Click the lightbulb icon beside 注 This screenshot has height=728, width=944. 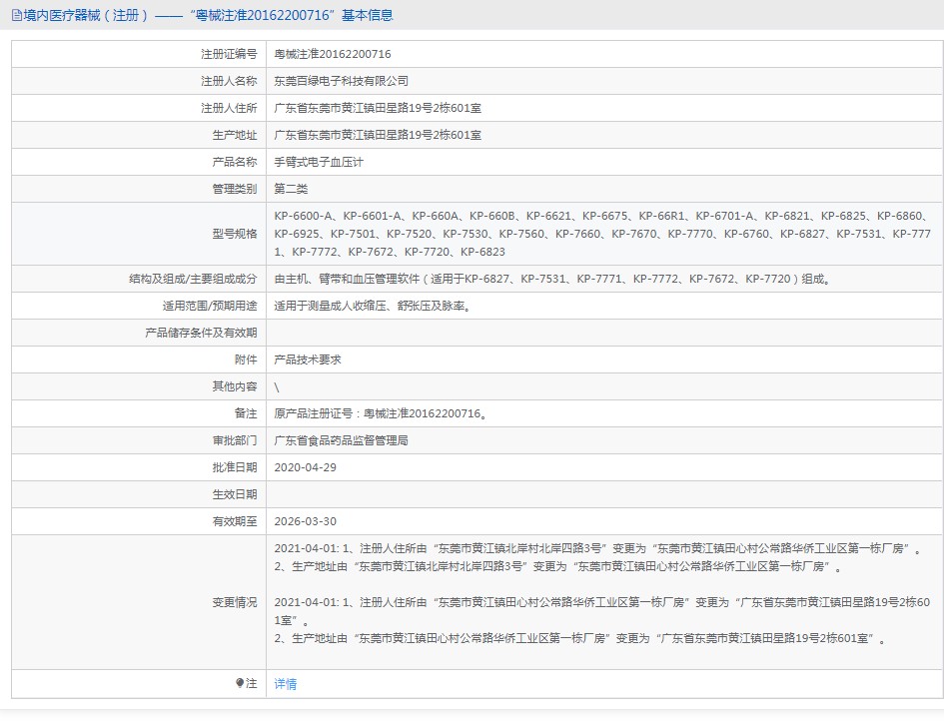click(240, 683)
